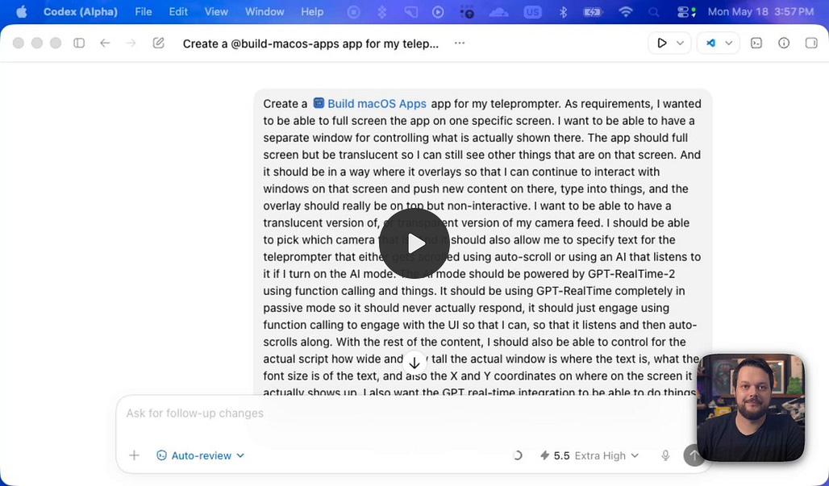Open the Cloudflare cloud menu bar icon
Image resolution: width=829 pixels, height=486 pixels.
(499, 11)
